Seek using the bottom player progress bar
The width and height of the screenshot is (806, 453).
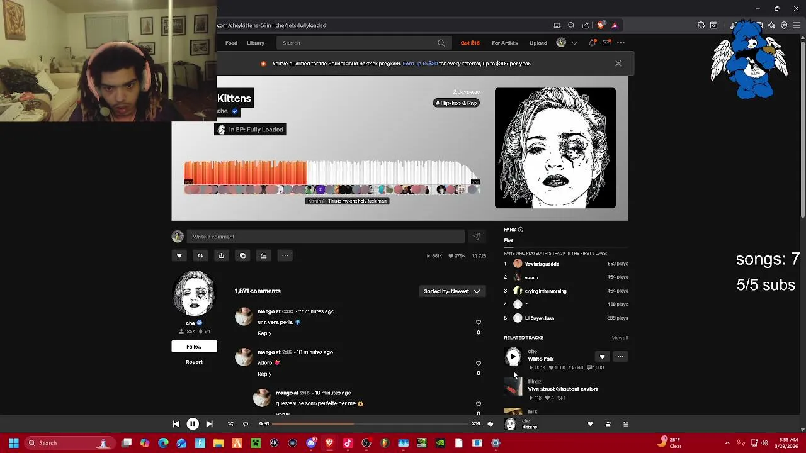372,424
